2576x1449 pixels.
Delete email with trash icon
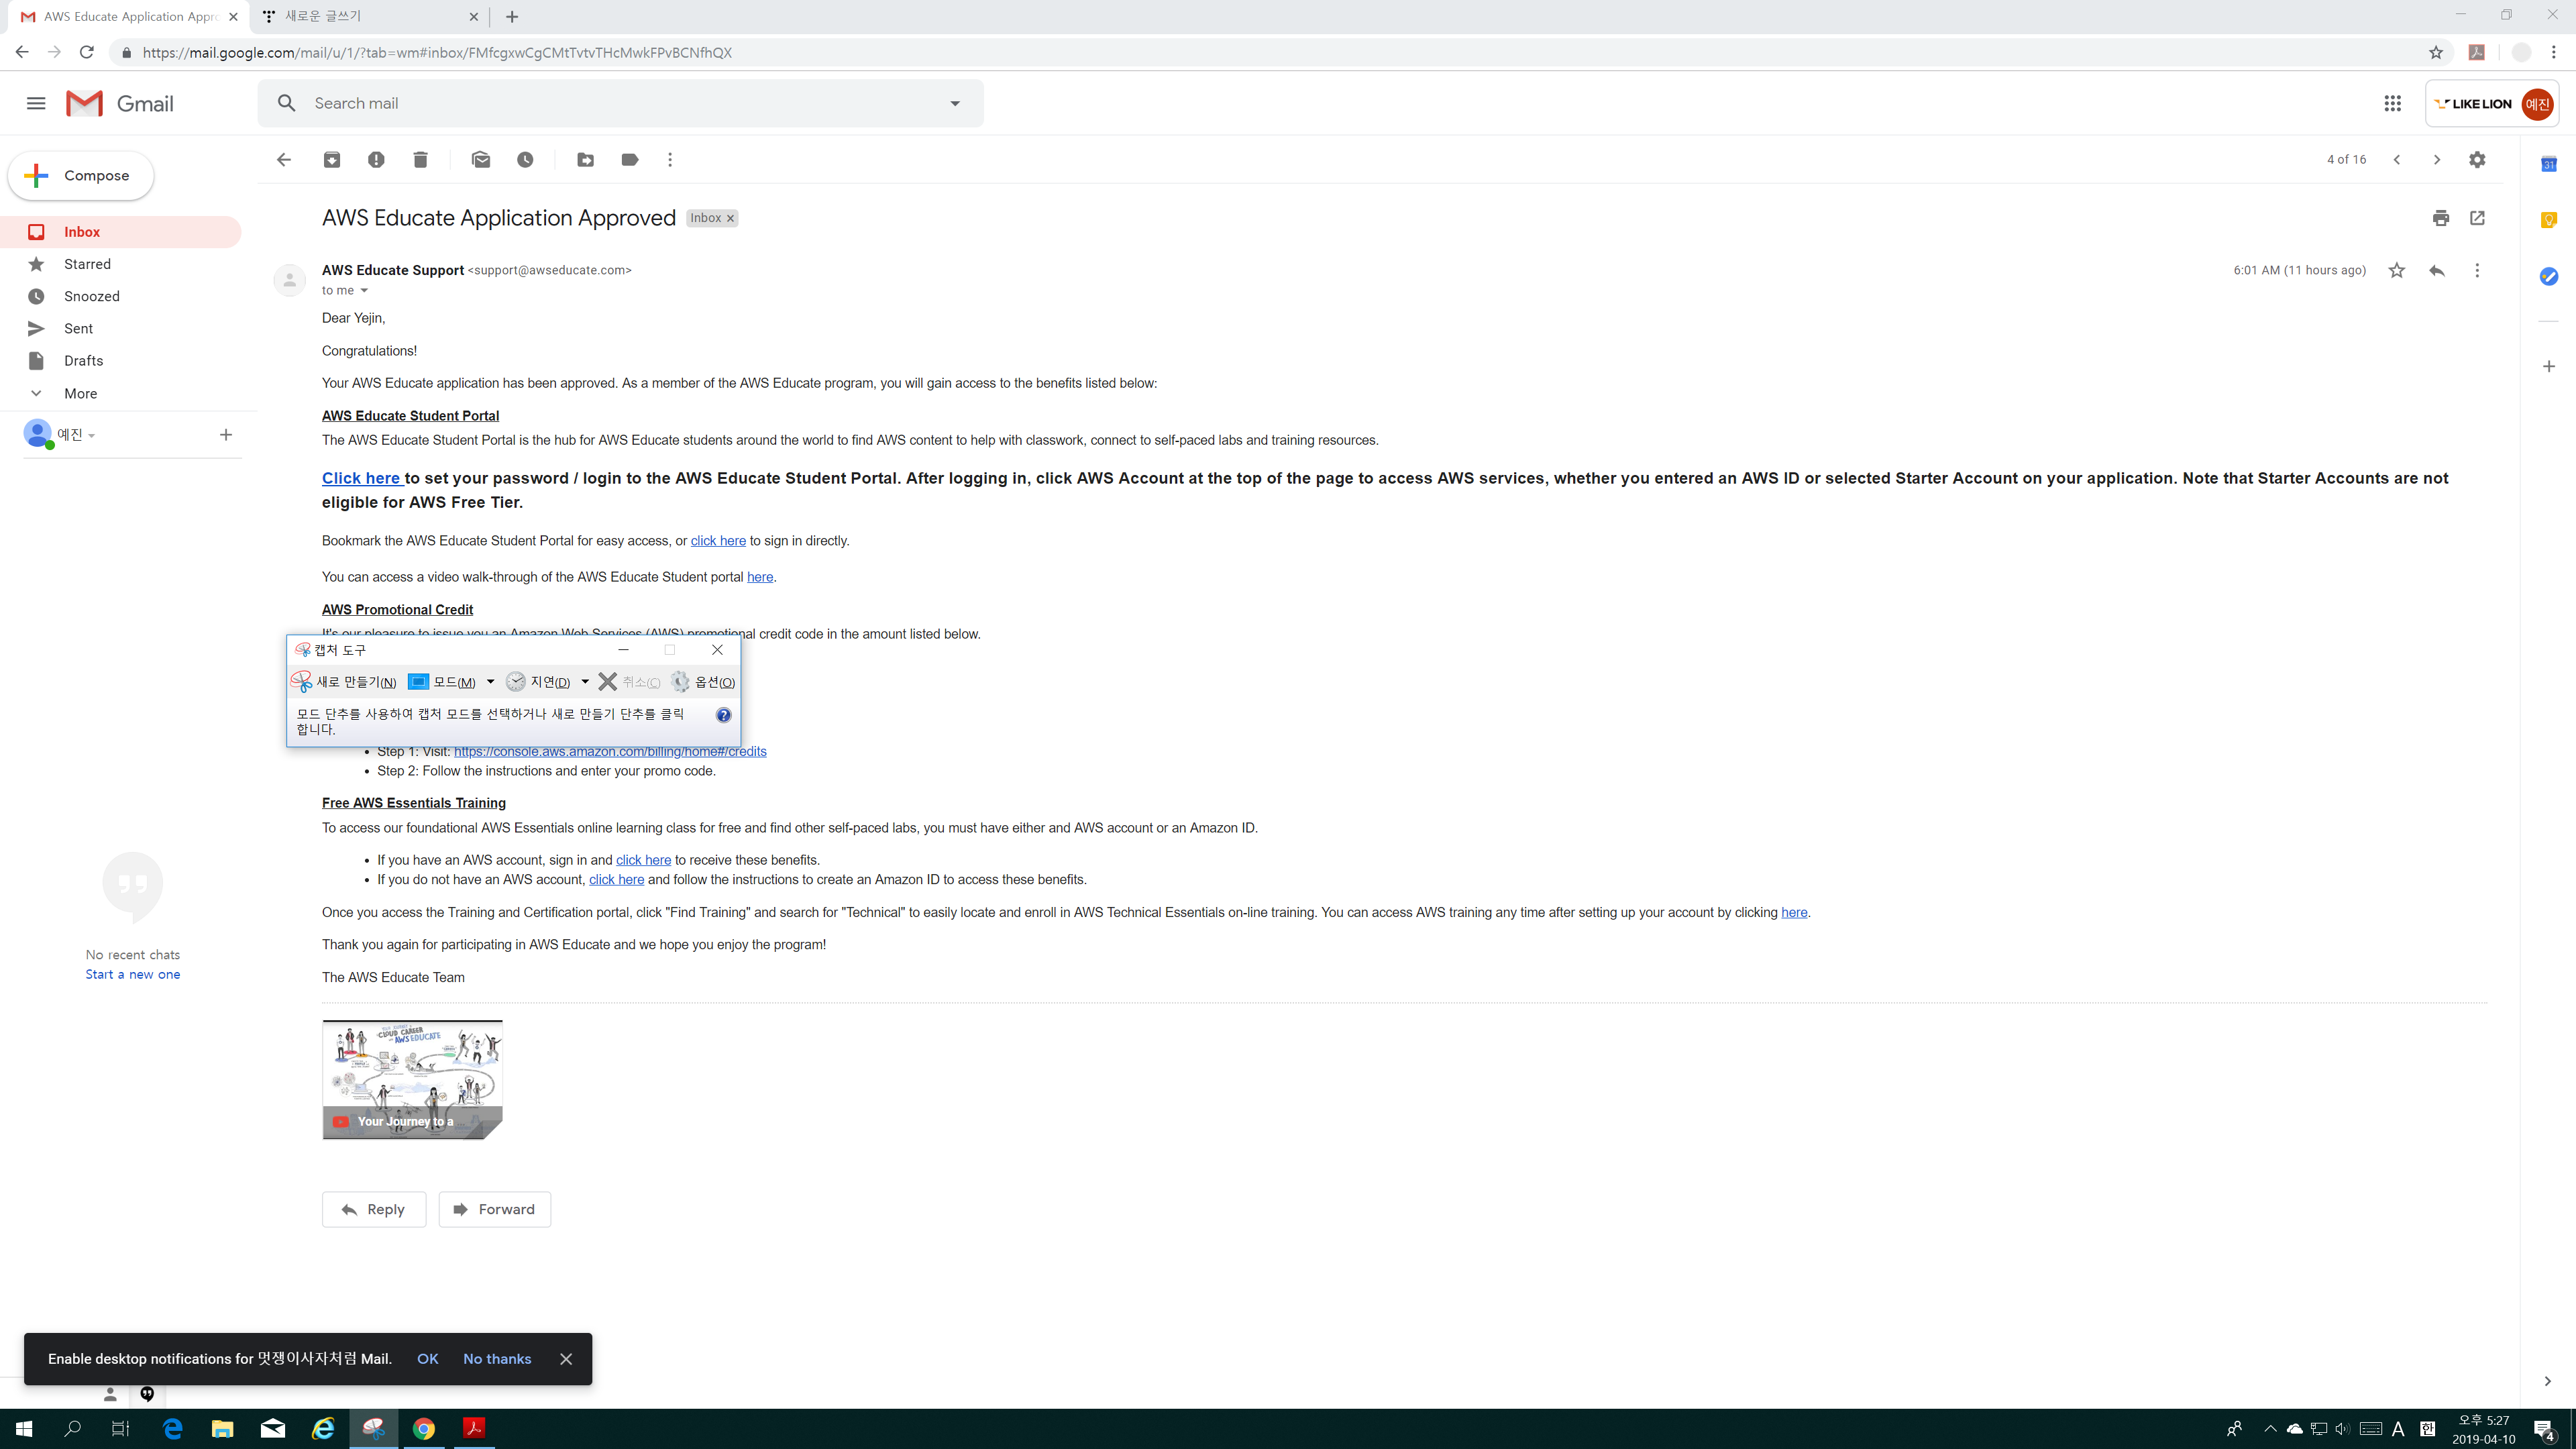click(x=420, y=160)
